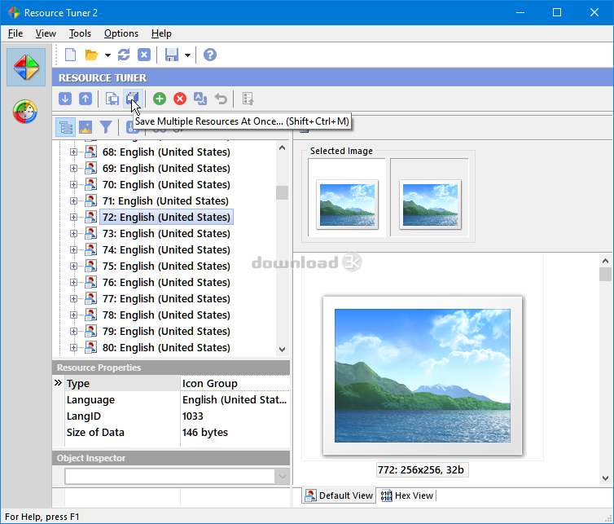
Task: Click the Save Multiple Resources icon
Action: coord(133,99)
